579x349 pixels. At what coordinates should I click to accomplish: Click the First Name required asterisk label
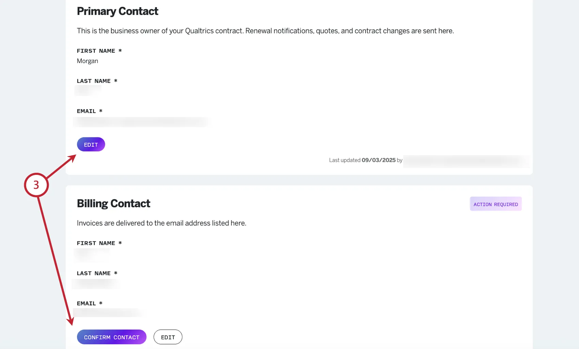pos(99,51)
